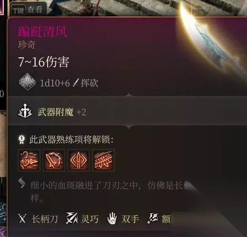Click the third spear diamond skill icon
Image resolution: width=247 pixels, height=237 pixels.
pyautogui.click(x=78, y=160)
